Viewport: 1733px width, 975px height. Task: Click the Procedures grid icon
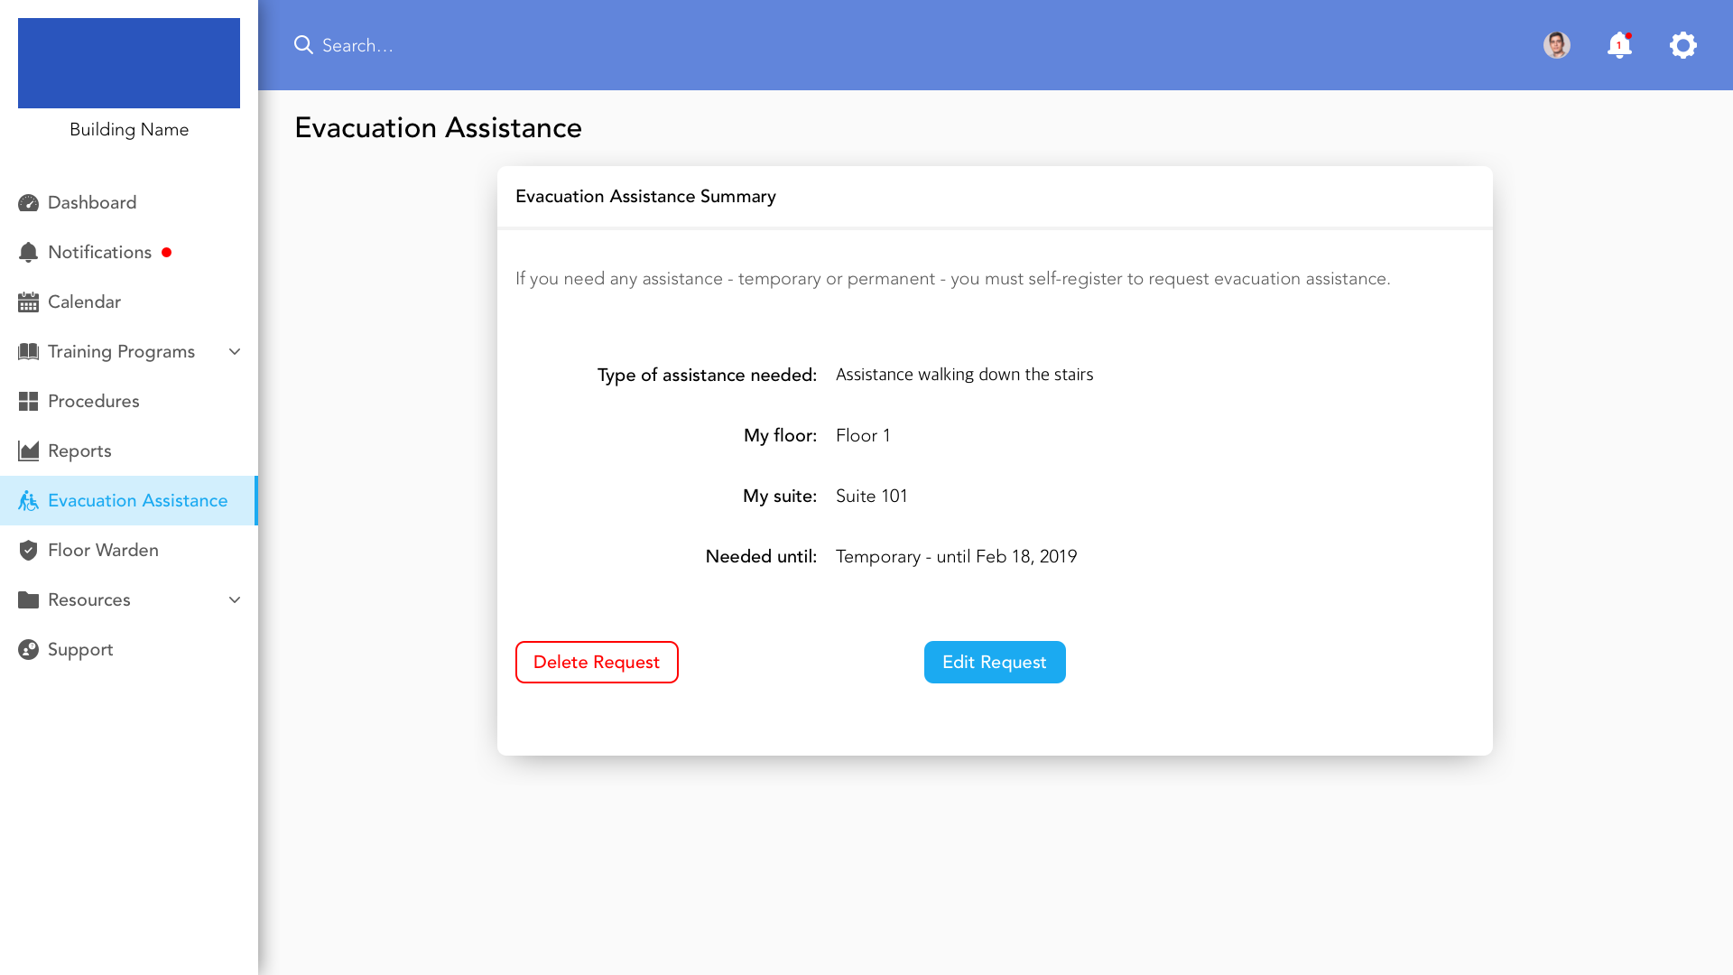(x=28, y=402)
